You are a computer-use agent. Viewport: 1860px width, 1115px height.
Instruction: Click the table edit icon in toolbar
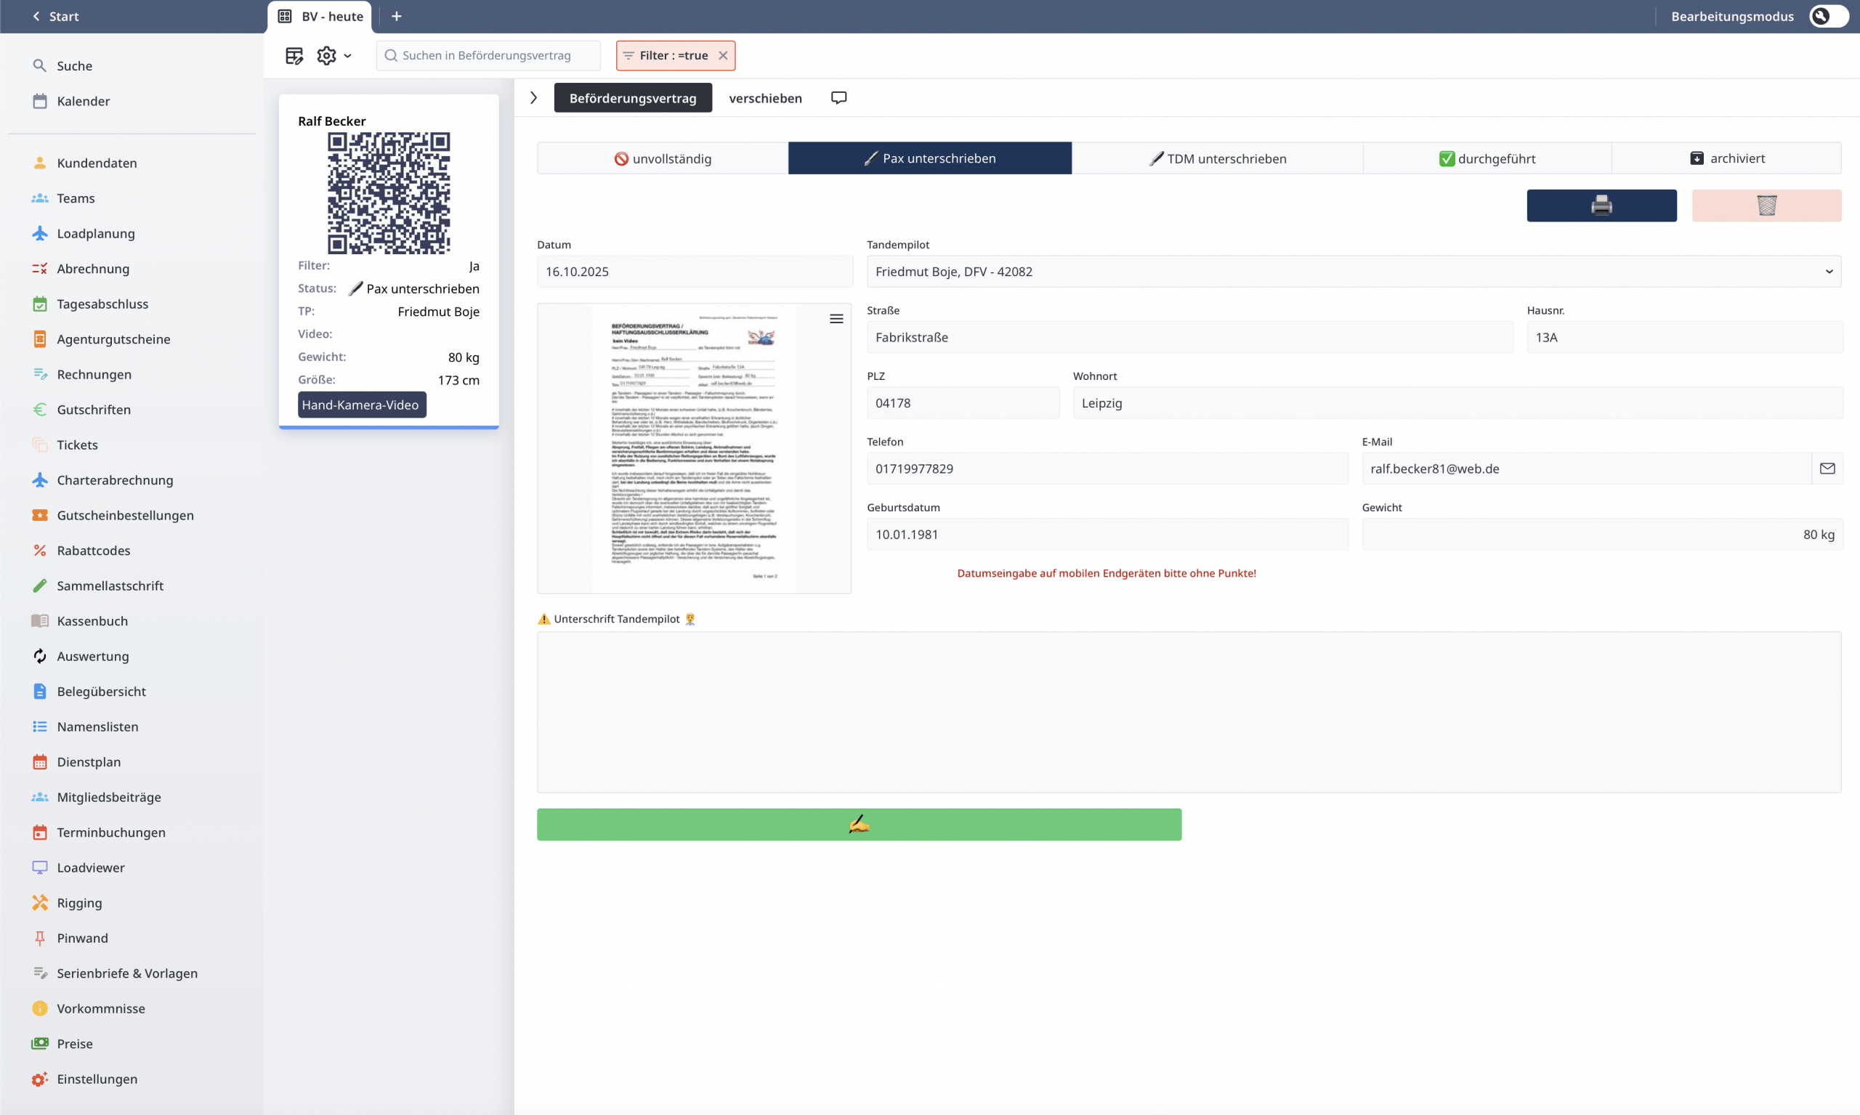294,56
